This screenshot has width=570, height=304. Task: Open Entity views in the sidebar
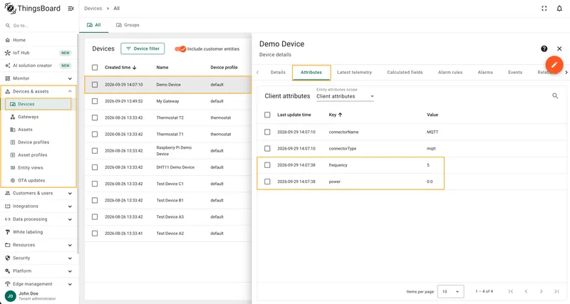[x=38, y=167]
